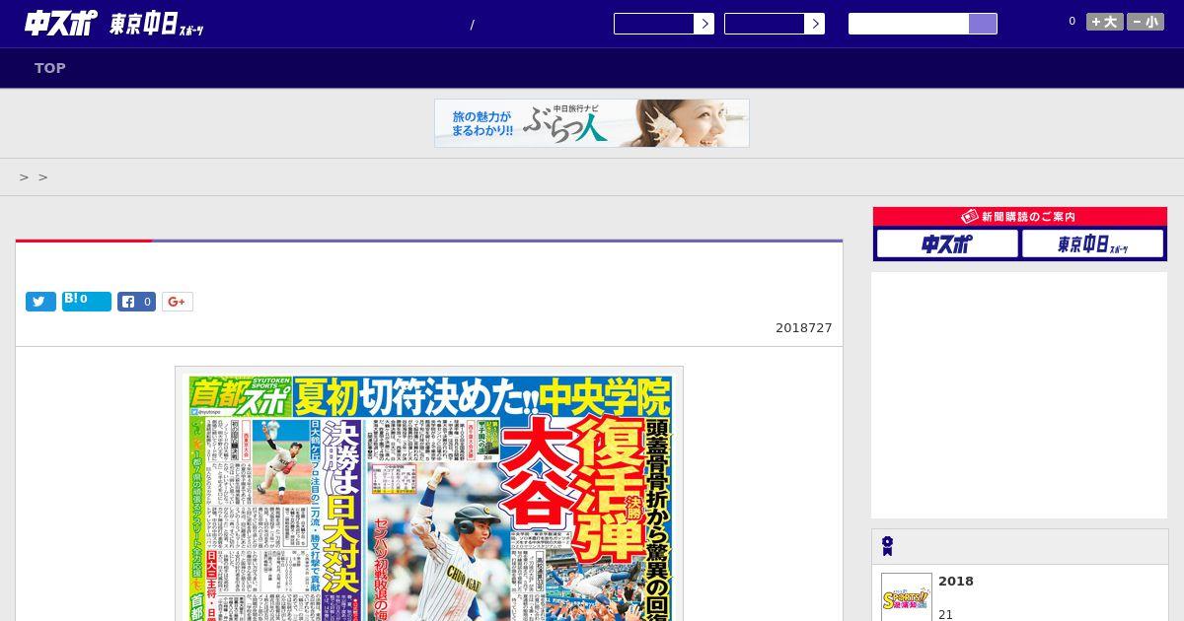Image resolution: width=1184 pixels, height=621 pixels.
Task: Increase text size with +大 button
Action: (x=1105, y=22)
